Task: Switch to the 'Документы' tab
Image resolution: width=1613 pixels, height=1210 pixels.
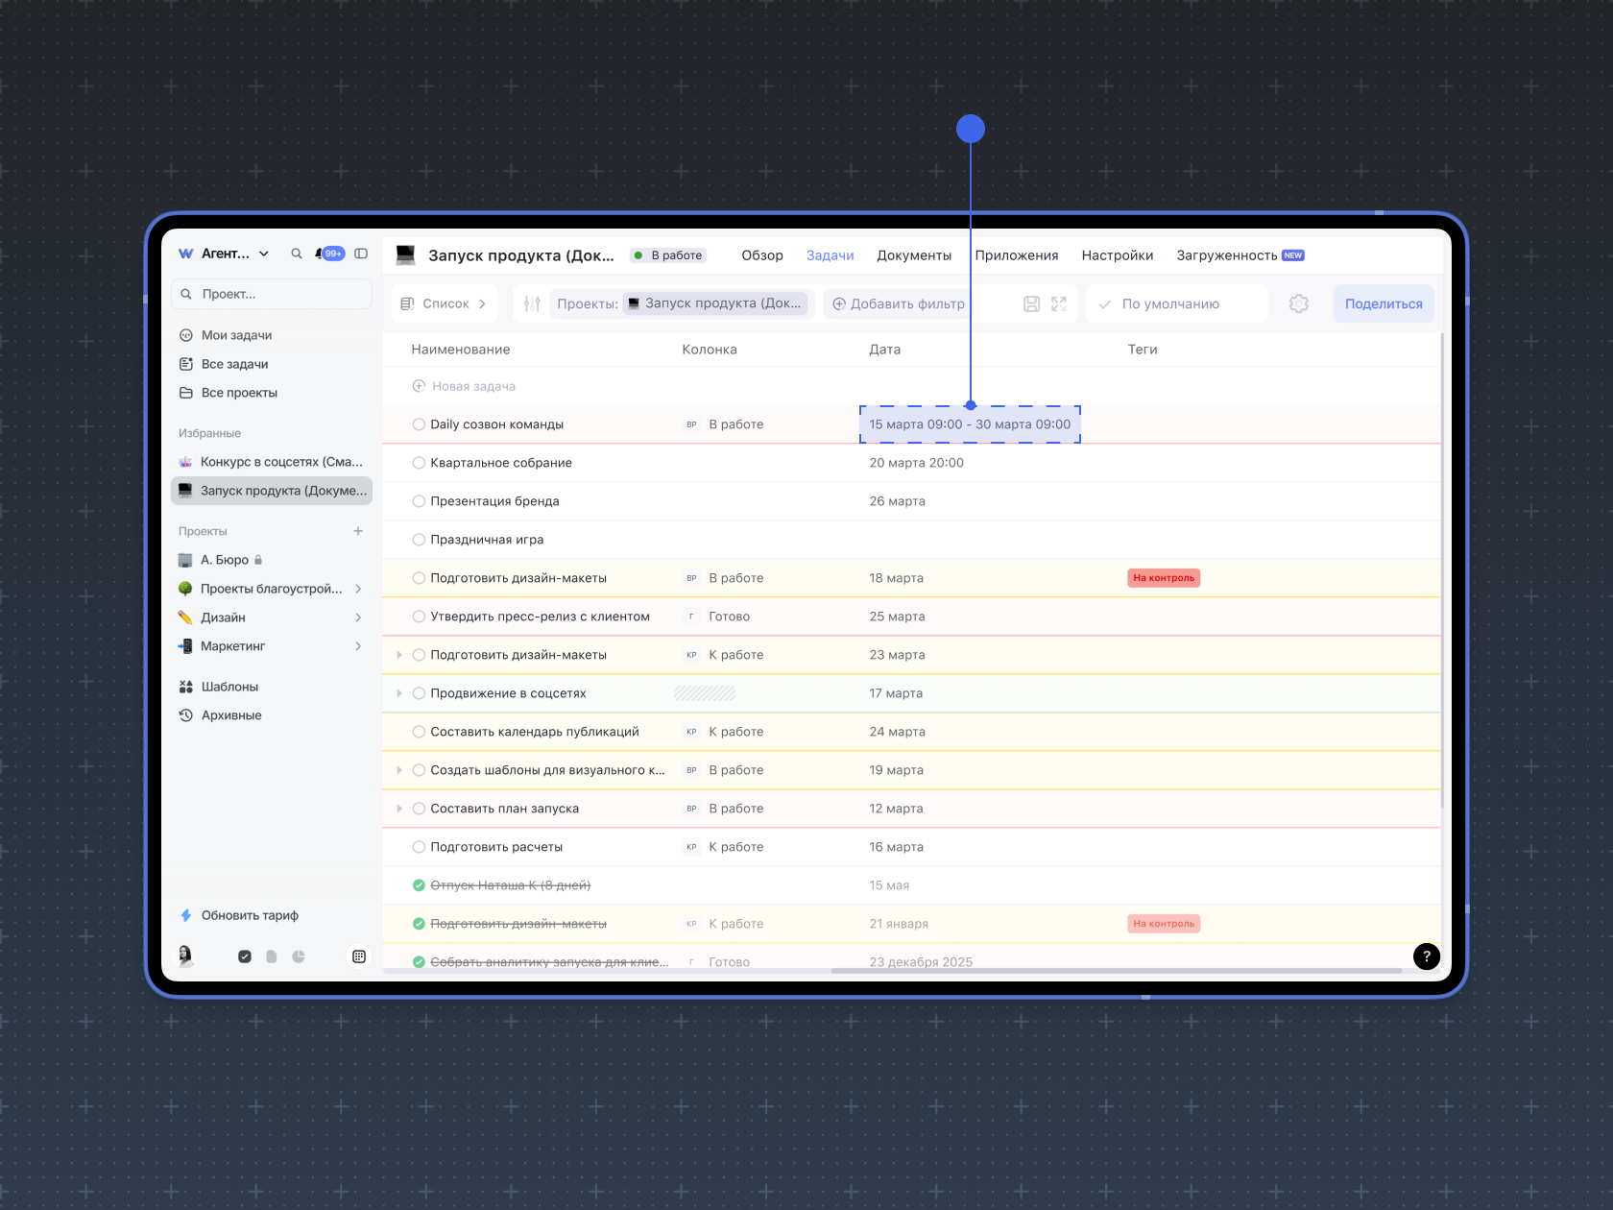Action: click(x=913, y=255)
